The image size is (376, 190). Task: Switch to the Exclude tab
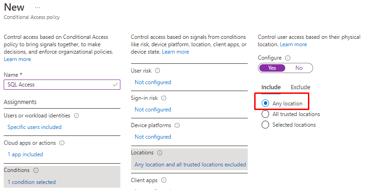(300, 87)
